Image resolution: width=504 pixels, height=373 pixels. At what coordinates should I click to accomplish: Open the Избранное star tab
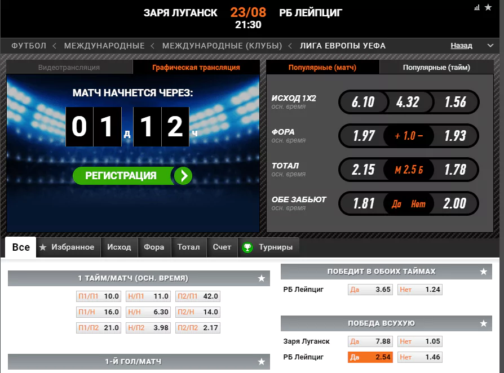[68, 247]
